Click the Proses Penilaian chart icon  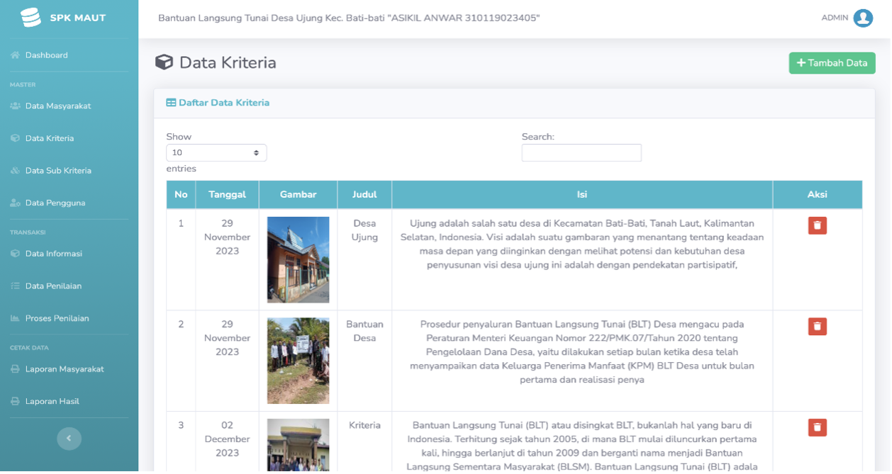coord(15,319)
